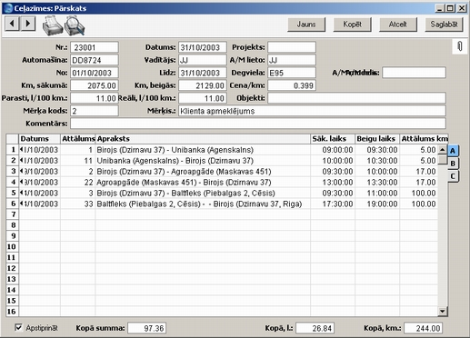470x338 pixels.
Task: Click the Jauns button
Action: click(x=306, y=25)
